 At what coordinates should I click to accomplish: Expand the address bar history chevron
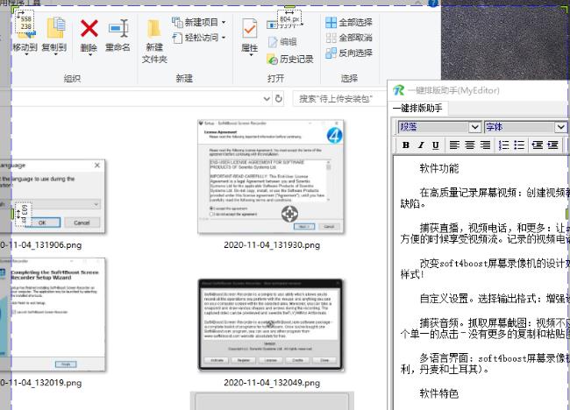[267, 99]
